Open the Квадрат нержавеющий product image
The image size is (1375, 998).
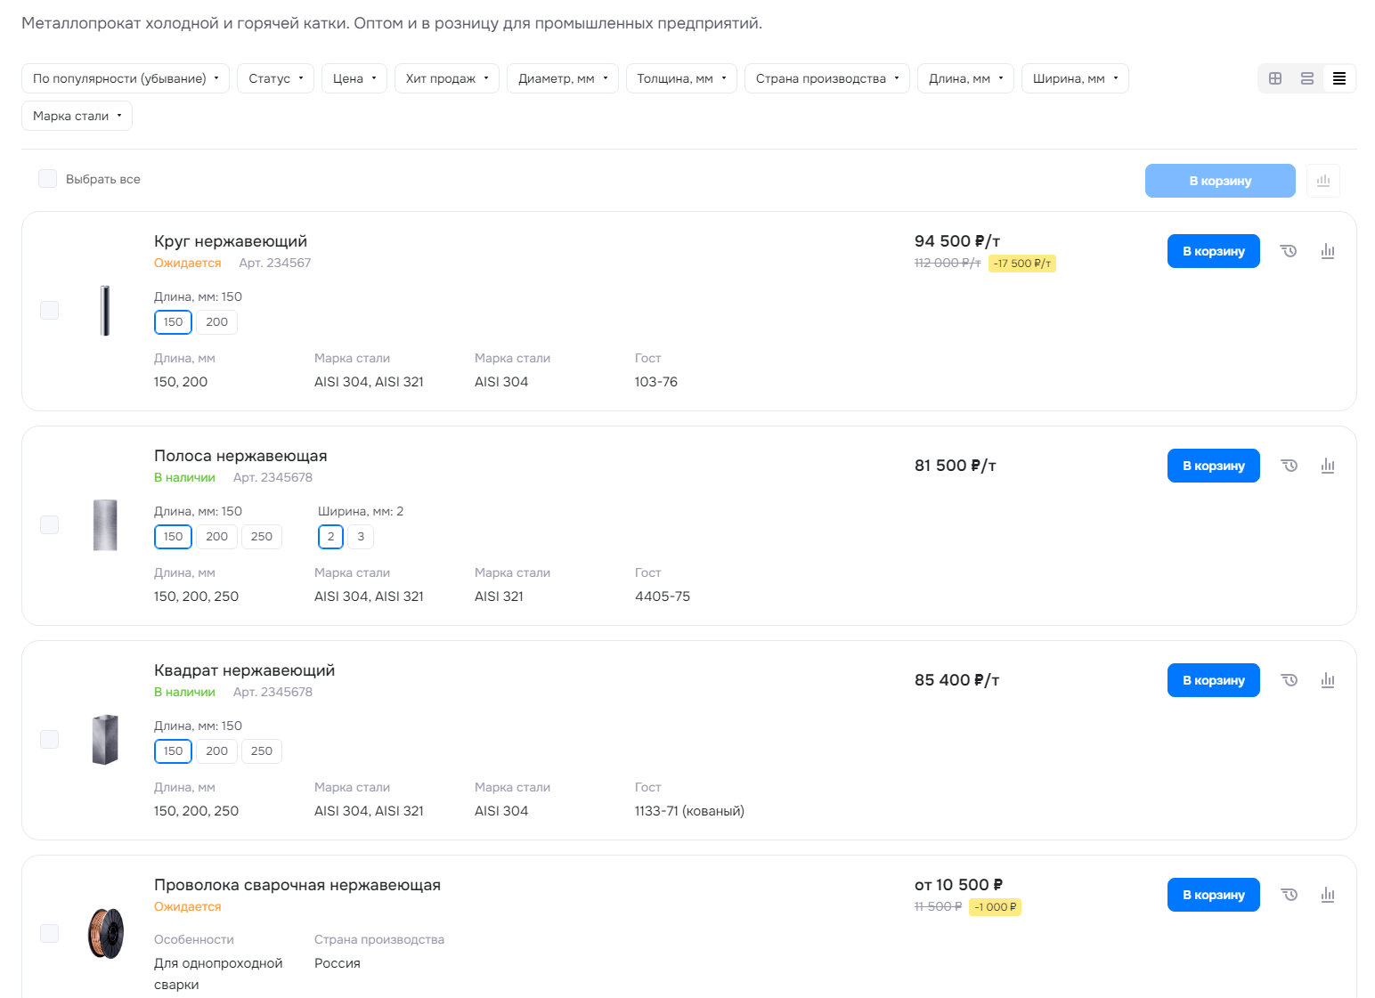(x=105, y=740)
